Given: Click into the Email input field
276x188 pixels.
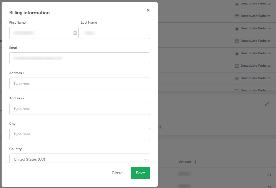Looking at the screenshot, I should click(80, 58).
